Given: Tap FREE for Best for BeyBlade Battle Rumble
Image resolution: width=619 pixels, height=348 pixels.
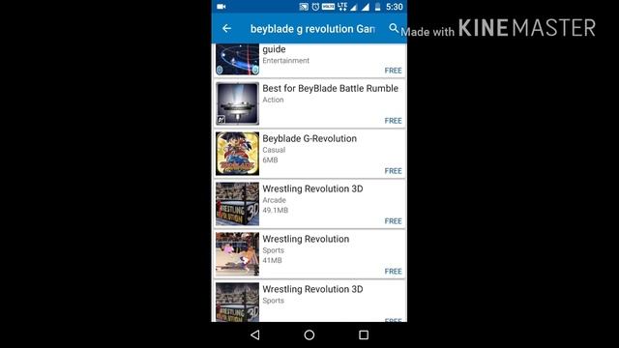Looking at the screenshot, I should coord(393,121).
